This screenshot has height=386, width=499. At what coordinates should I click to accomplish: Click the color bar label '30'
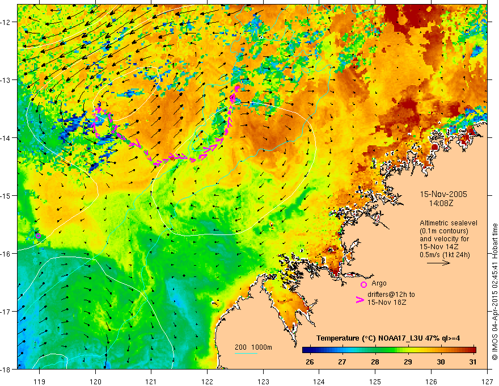tap(441, 362)
